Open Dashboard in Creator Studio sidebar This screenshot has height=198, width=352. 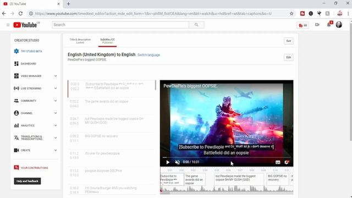coord(28,64)
